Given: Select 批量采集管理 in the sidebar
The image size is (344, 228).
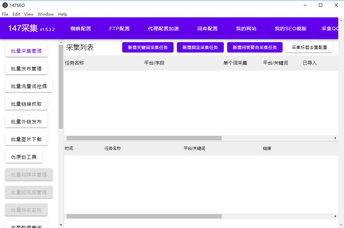Looking at the screenshot, I should click(x=26, y=50).
